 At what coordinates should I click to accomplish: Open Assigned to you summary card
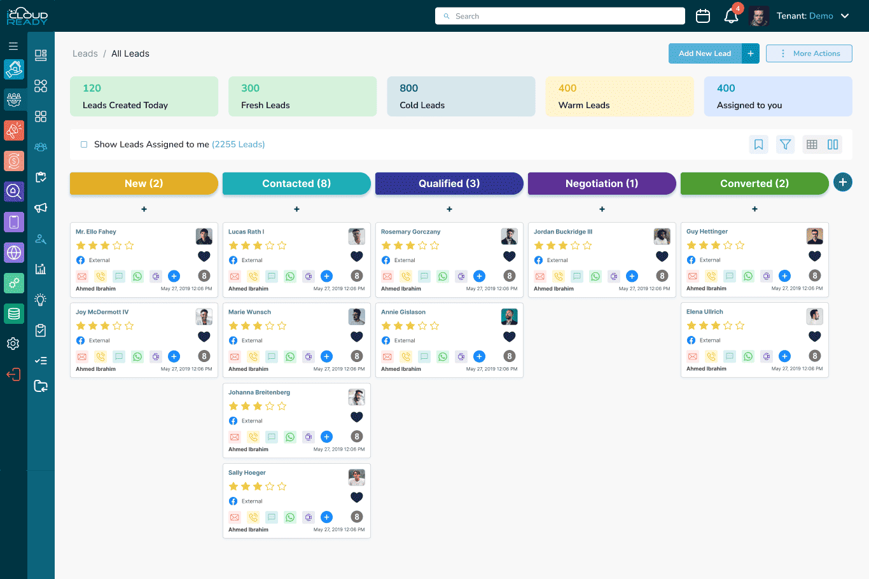pos(778,97)
